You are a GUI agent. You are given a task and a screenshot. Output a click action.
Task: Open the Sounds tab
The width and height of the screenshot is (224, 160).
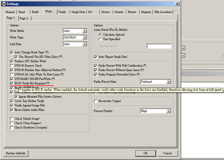coord(120,12)
